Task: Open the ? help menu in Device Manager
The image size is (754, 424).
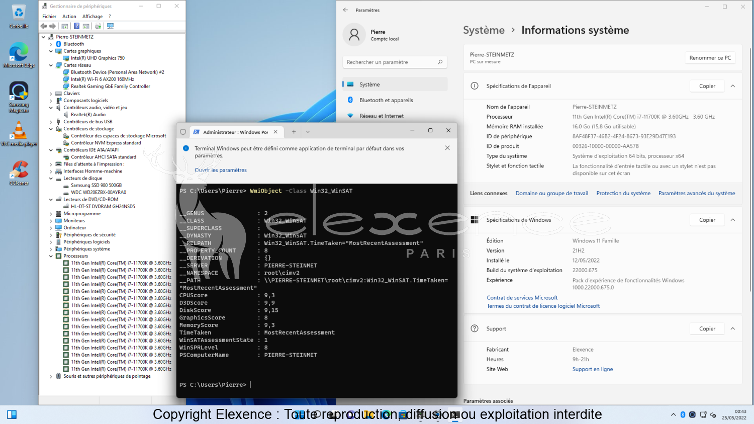Action: point(110,17)
